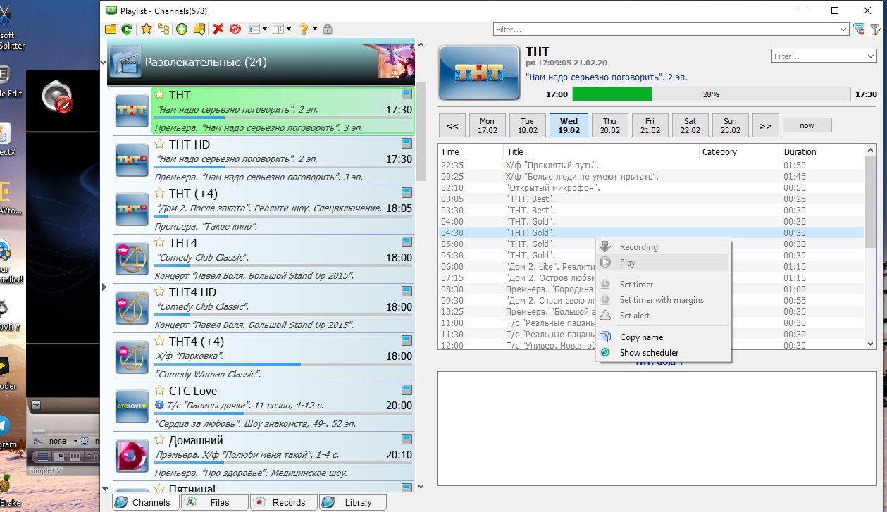Click in the top playlist Filter input field
The image size is (887, 512).
point(666,30)
